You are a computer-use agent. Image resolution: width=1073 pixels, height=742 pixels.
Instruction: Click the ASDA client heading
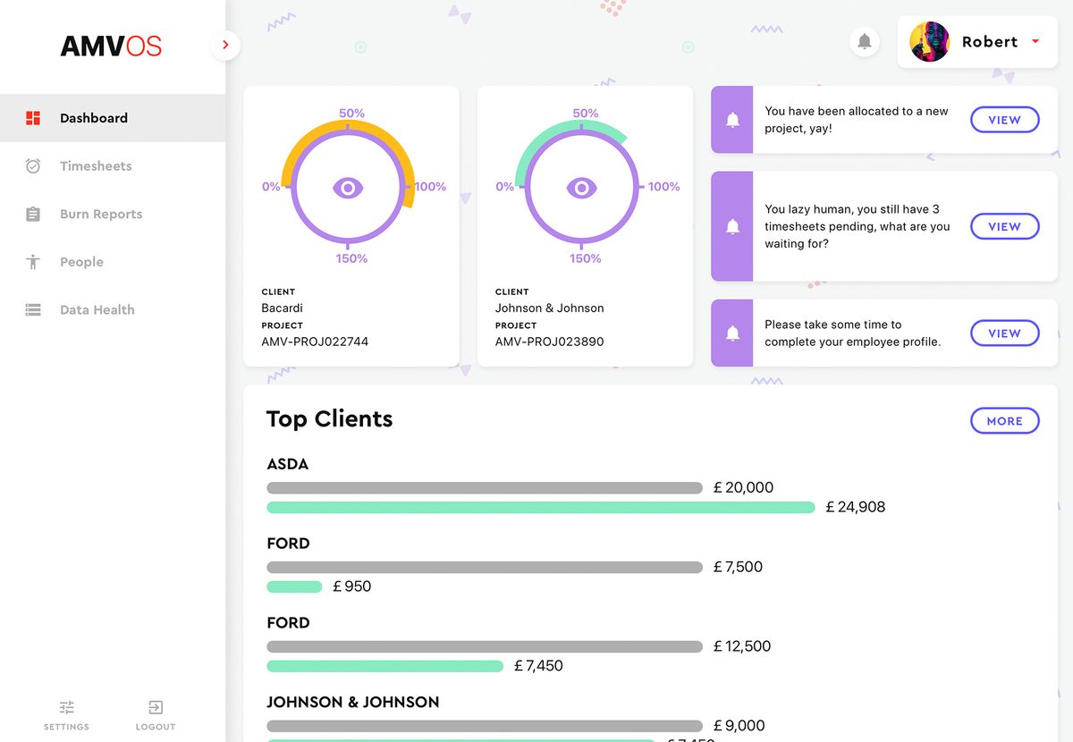tap(287, 464)
